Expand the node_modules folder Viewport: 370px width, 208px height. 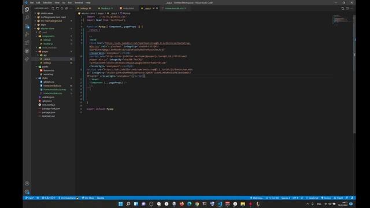pos(50,47)
